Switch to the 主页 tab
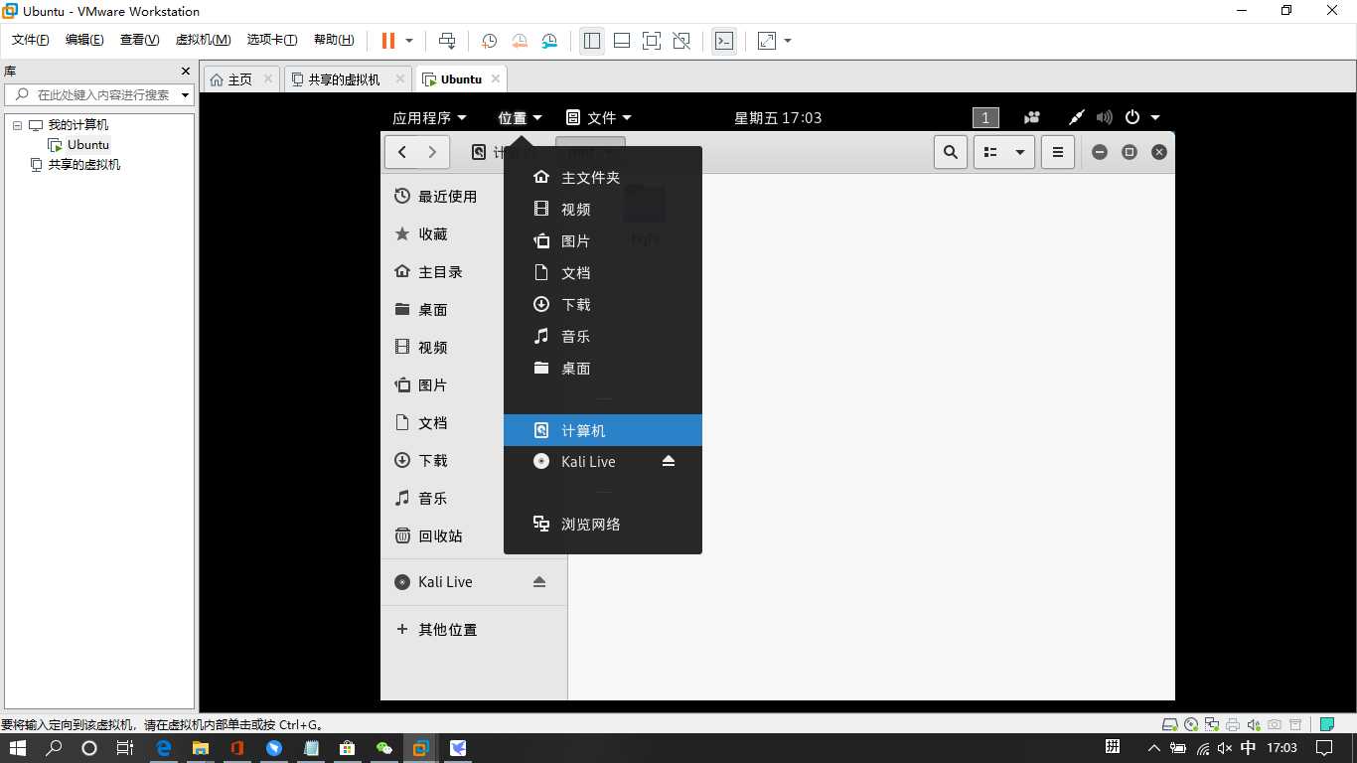The image size is (1357, 763). pyautogui.click(x=240, y=79)
